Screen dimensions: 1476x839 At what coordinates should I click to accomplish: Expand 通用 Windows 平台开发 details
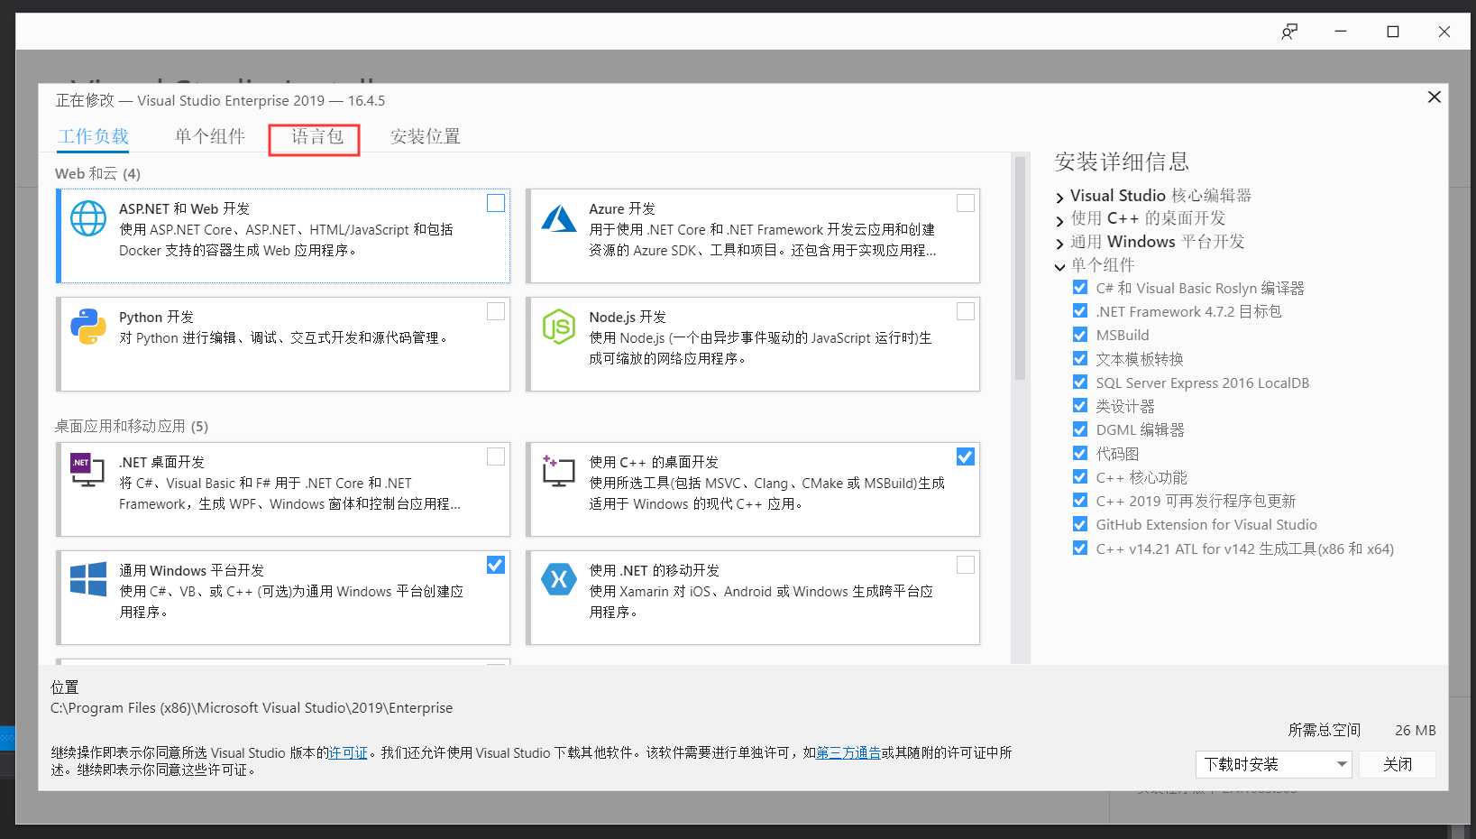point(1059,244)
